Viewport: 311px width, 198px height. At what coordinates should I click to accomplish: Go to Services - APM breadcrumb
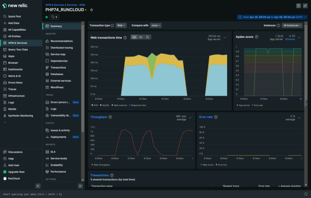click(x=76, y=5)
